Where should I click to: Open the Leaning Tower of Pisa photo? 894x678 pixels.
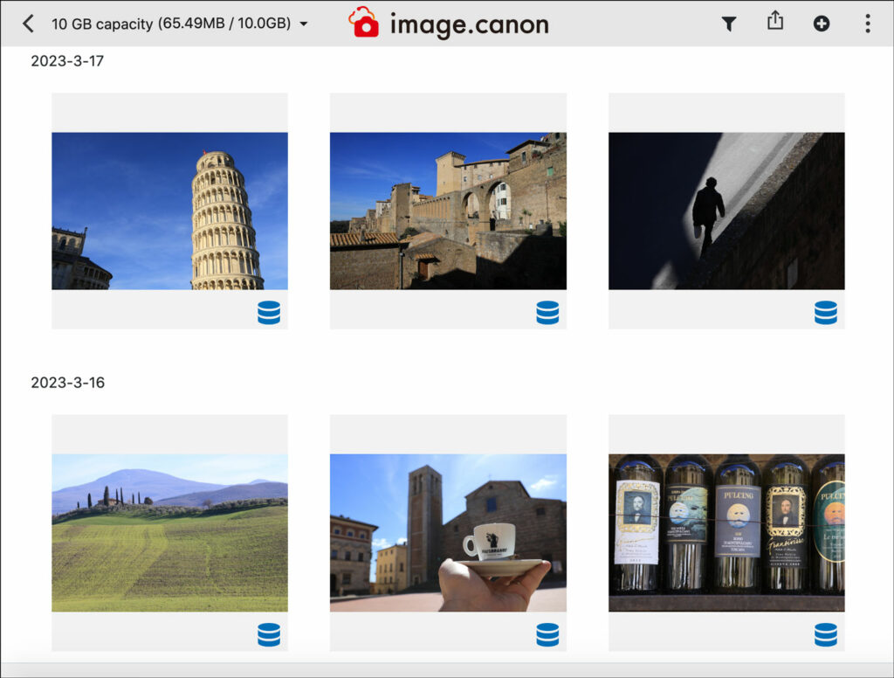click(x=169, y=211)
